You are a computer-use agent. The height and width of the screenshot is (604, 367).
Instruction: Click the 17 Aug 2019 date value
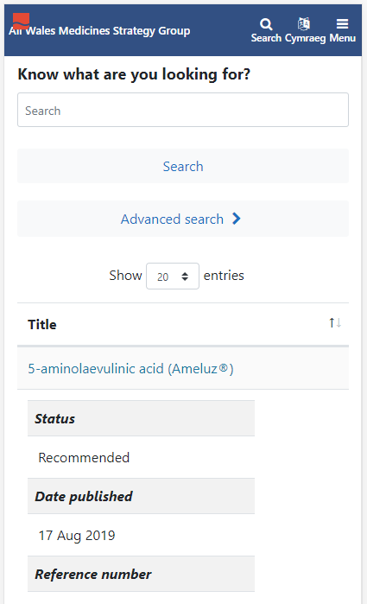pos(77,536)
